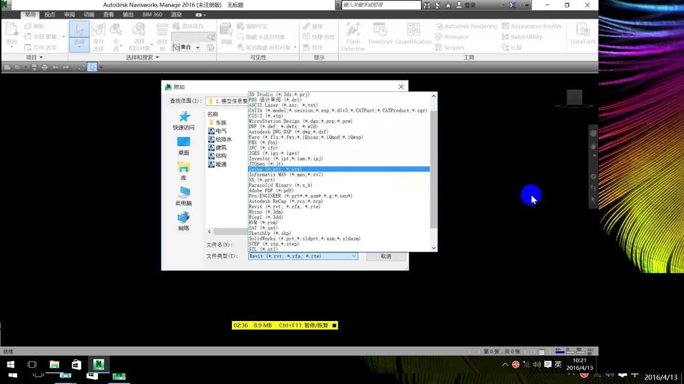Open the Scripter tool
Screen dimensions: 684x384
(450, 47)
